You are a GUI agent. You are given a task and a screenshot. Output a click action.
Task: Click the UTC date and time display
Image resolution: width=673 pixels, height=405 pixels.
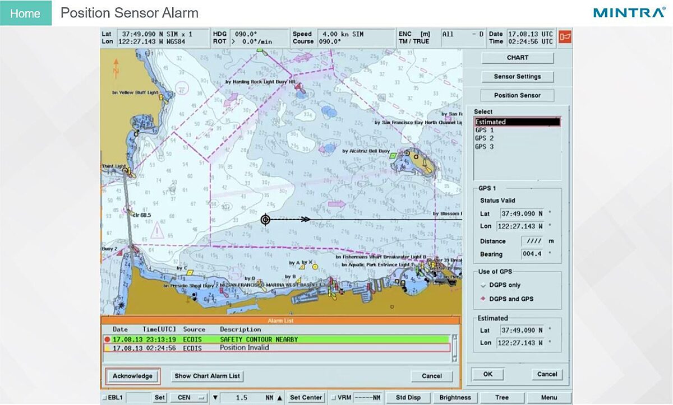531,38
